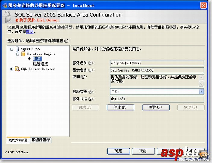Collapse the Database Engine node
This screenshot has width=212, height=163.
coord(17,54)
